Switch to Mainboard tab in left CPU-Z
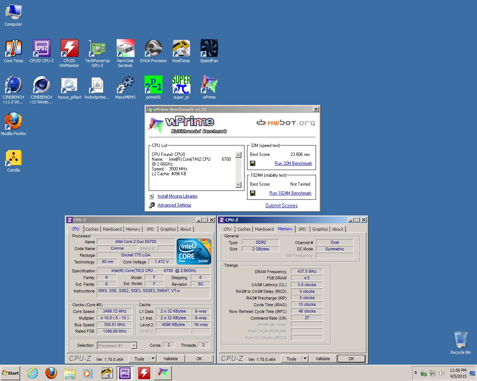477x381 pixels. [x=112, y=229]
